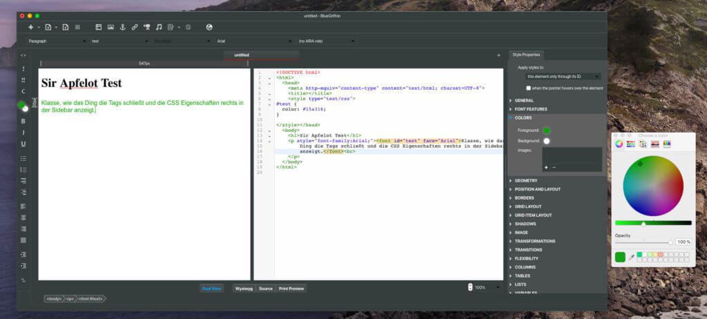Open the 'test' ID dropdown

[119, 41]
